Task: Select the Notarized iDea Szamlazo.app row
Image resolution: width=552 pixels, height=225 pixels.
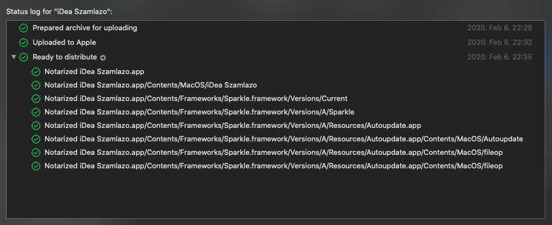Action: [276, 72]
